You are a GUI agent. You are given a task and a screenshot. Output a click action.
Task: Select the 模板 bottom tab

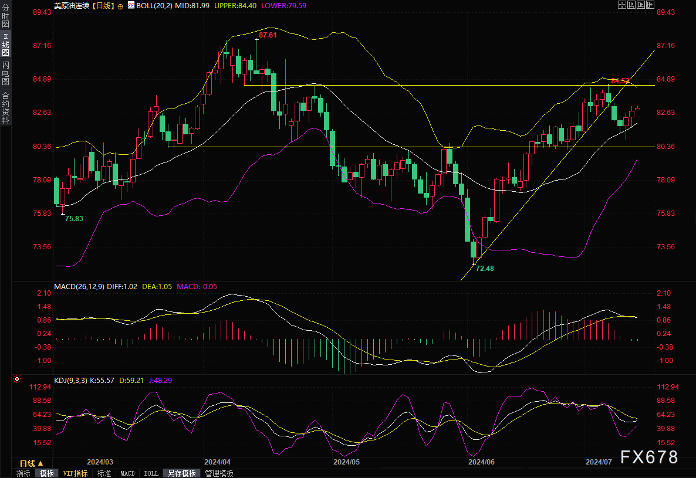(x=46, y=473)
